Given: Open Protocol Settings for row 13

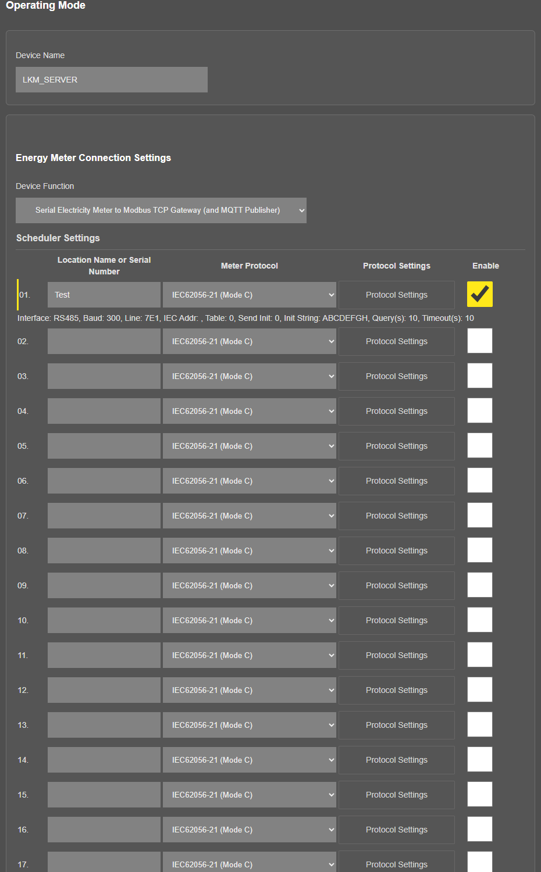Looking at the screenshot, I should [397, 725].
